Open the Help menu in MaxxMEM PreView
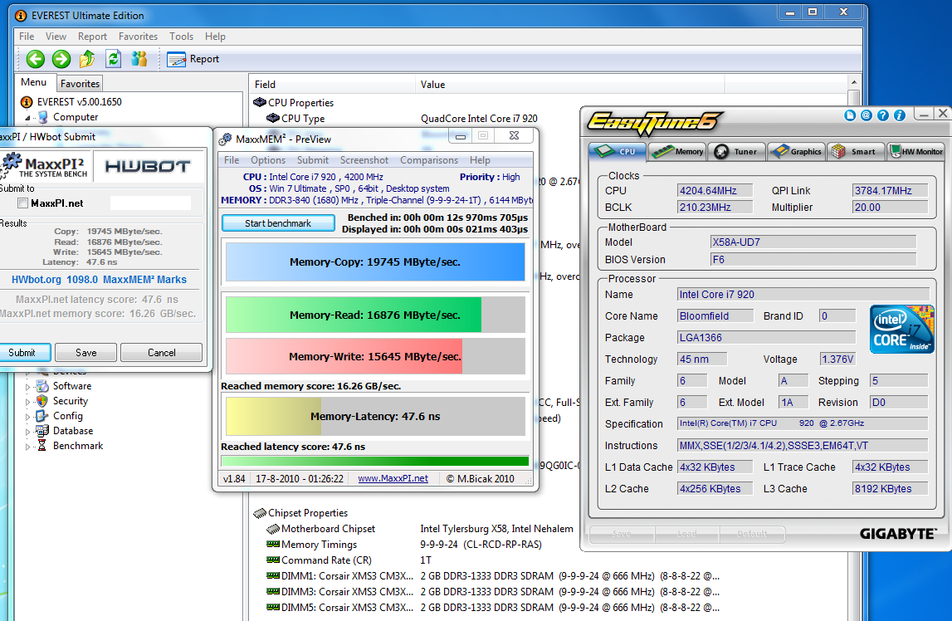952x621 pixels. (x=480, y=160)
